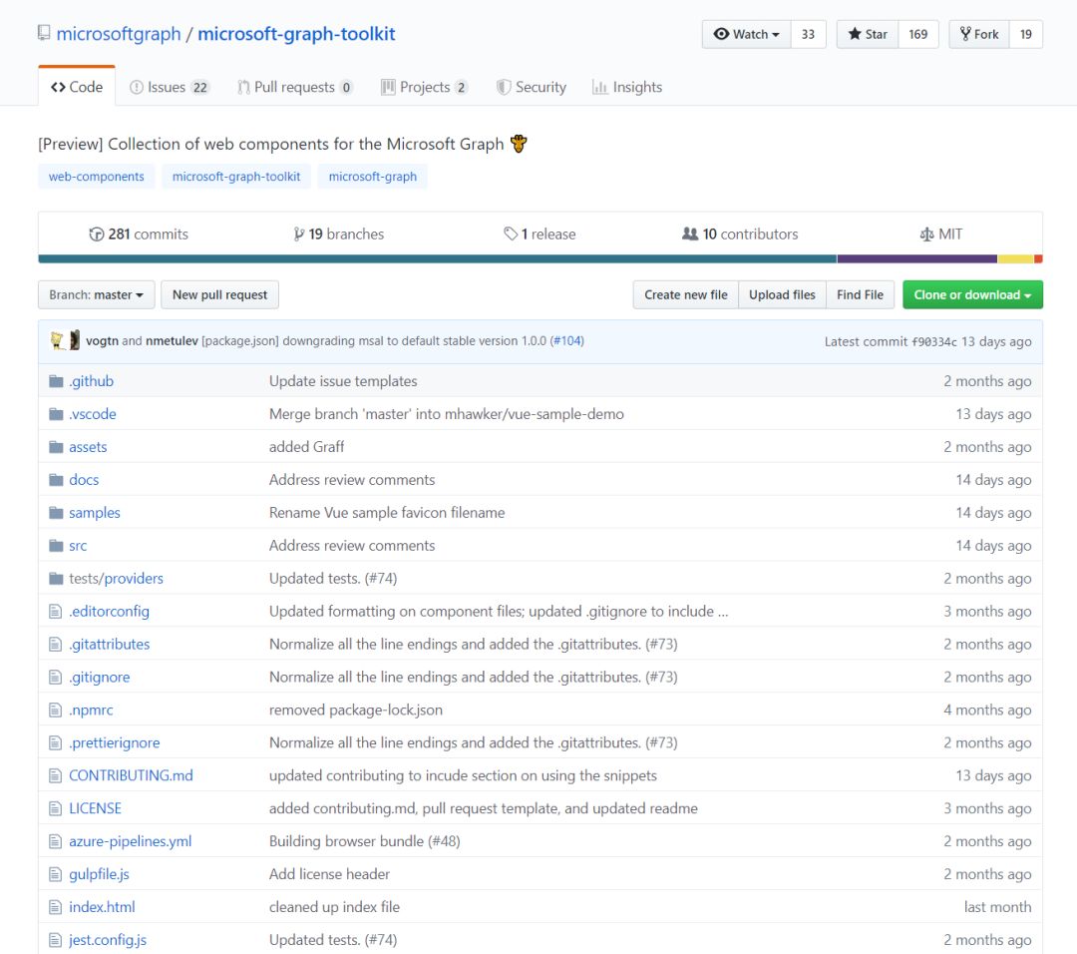Click the MIT license scale icon
Image resolution: width=1077 pixels, height=954 pixels.
(x=926, y=235)
